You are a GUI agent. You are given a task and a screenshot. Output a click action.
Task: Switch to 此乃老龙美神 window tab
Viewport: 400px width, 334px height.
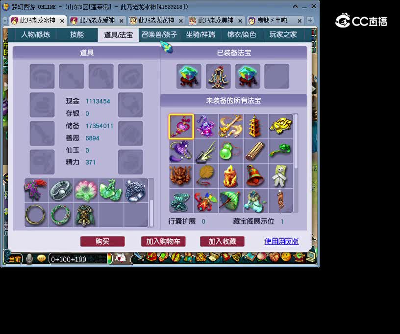pyautogui.click(x=216, y=21)
